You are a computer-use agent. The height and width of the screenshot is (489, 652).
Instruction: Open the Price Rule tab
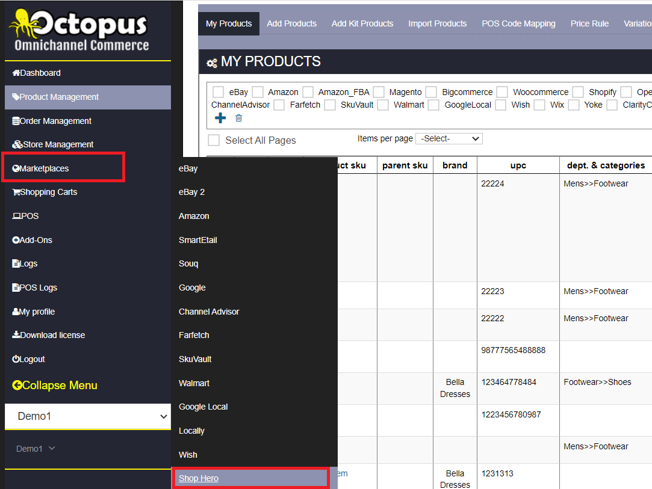point(589,23)
